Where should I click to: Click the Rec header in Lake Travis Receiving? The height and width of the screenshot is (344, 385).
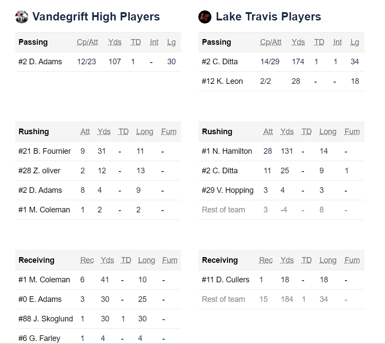[x=266, y=260]
